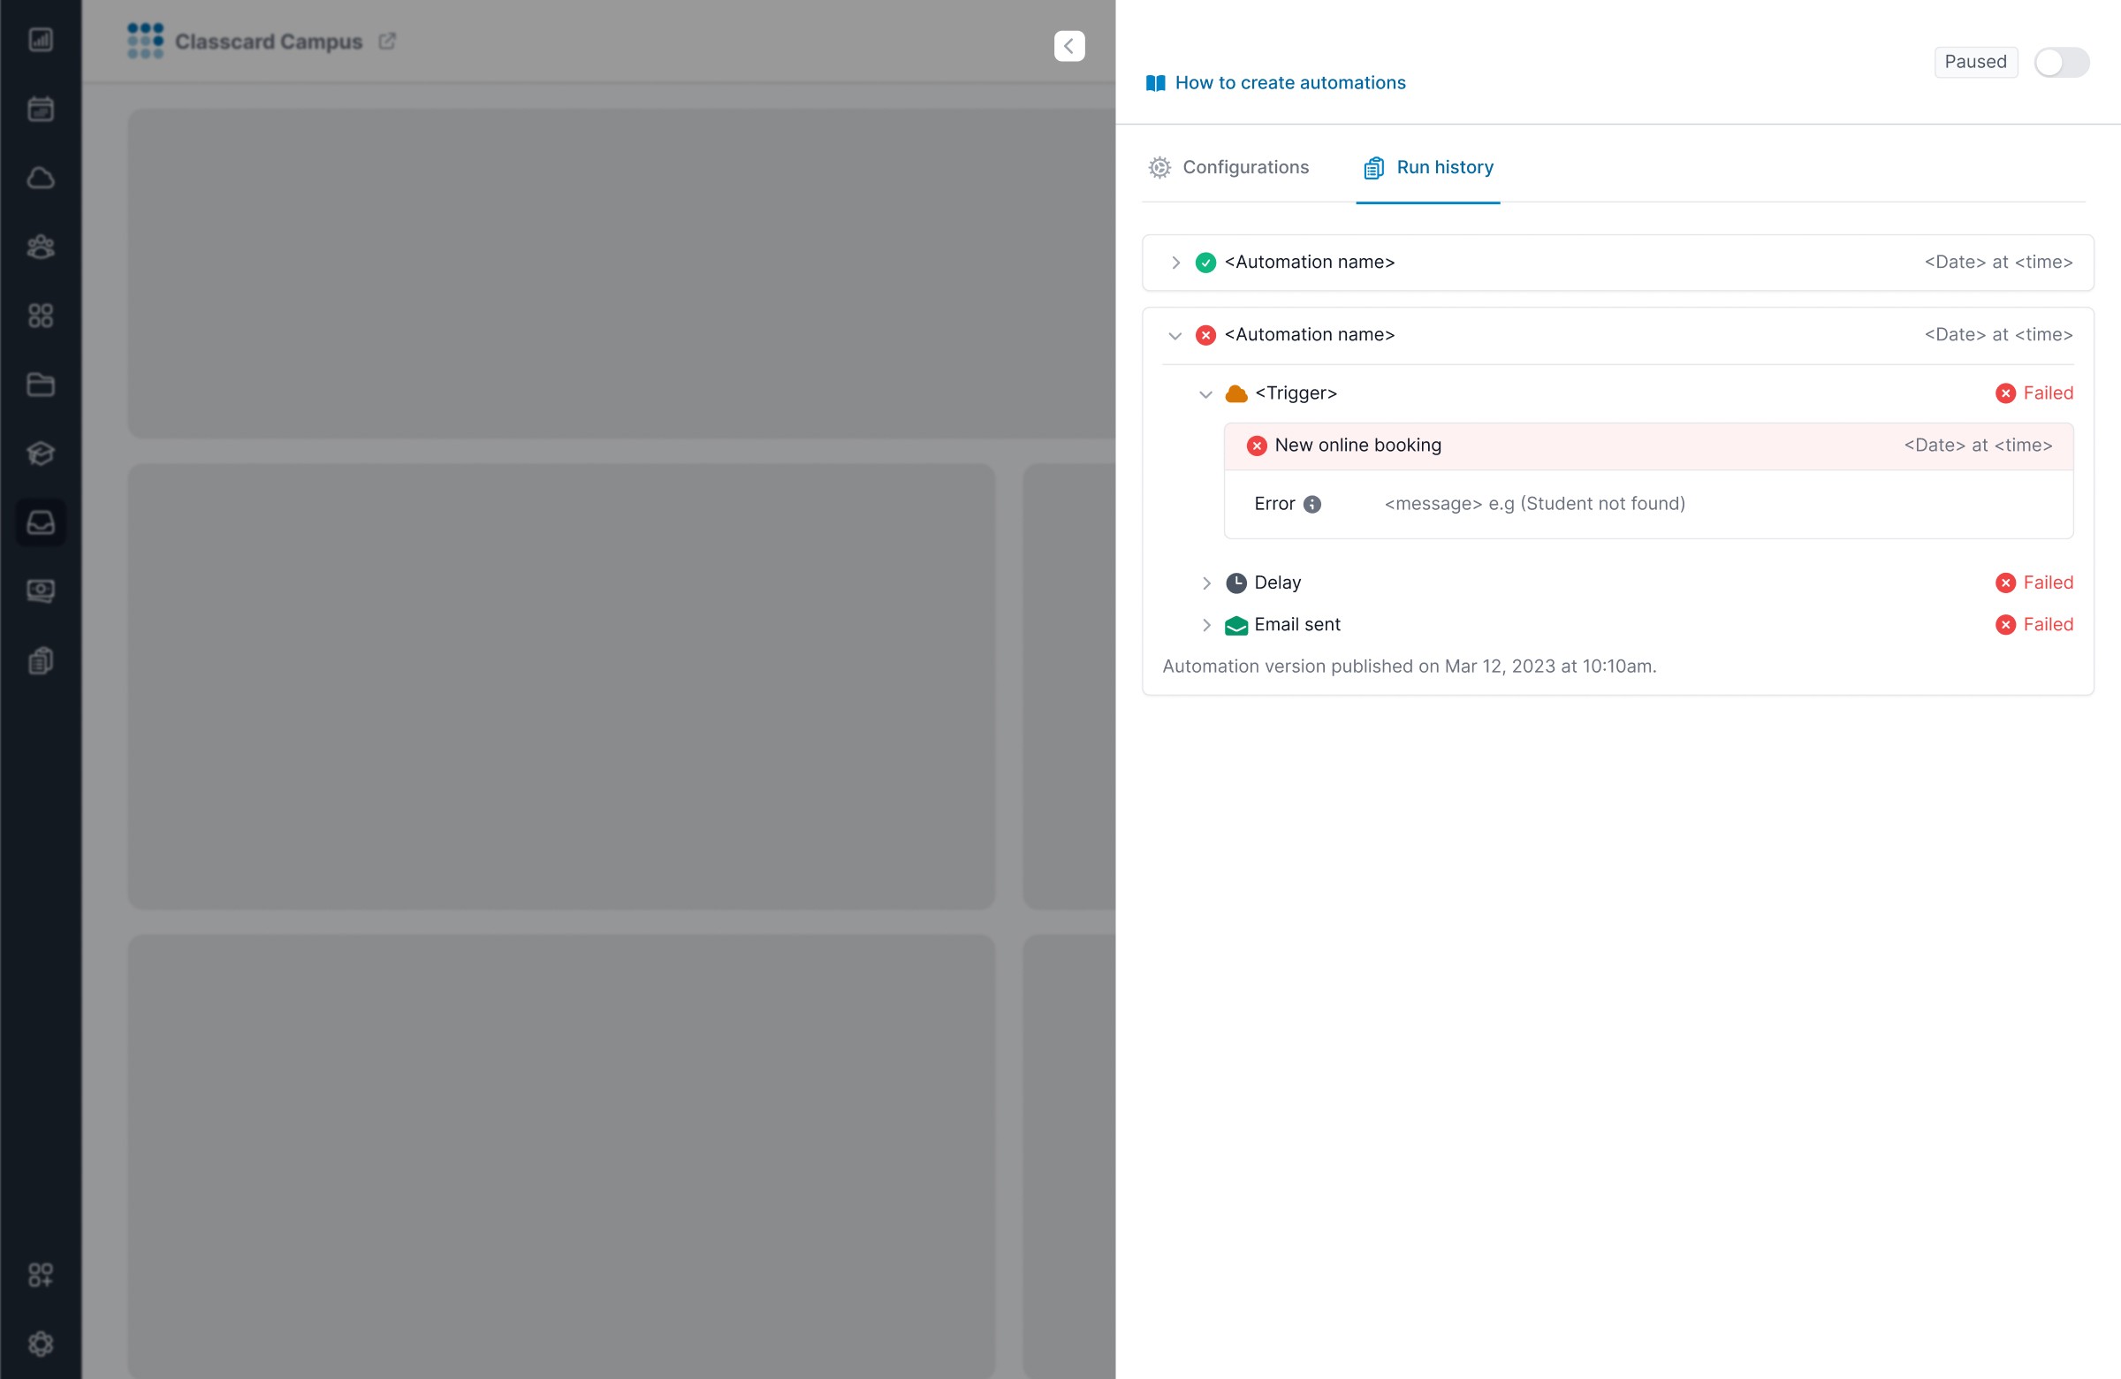Image resolution: width=2121 pixels, height=1379 pixels.
Task: Click the orange cloud Trigger icon
Action: [1236, 393]
